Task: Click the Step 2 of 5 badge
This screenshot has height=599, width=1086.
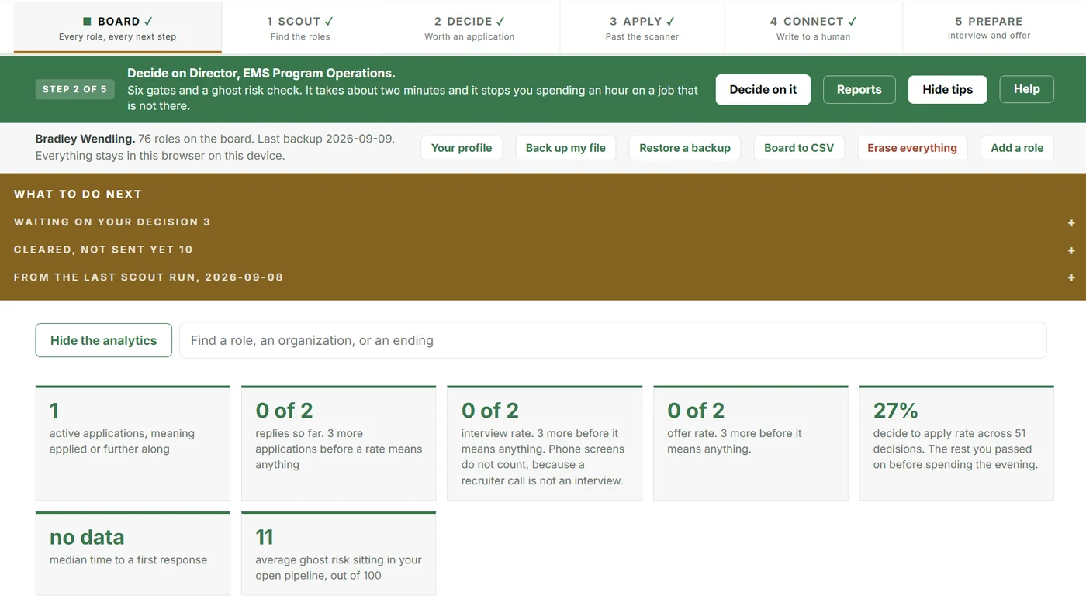Action: (75, 89)
